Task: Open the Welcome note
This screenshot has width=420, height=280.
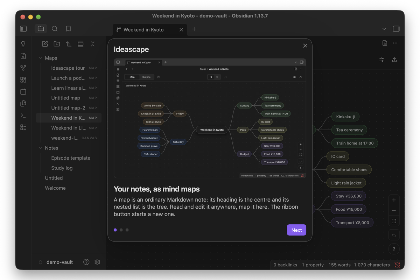Action: click(x=69, y=188)
